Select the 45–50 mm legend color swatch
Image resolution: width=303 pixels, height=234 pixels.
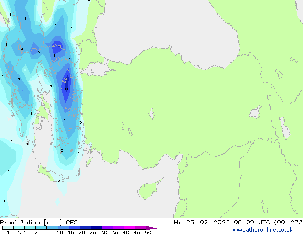point(141,228)
